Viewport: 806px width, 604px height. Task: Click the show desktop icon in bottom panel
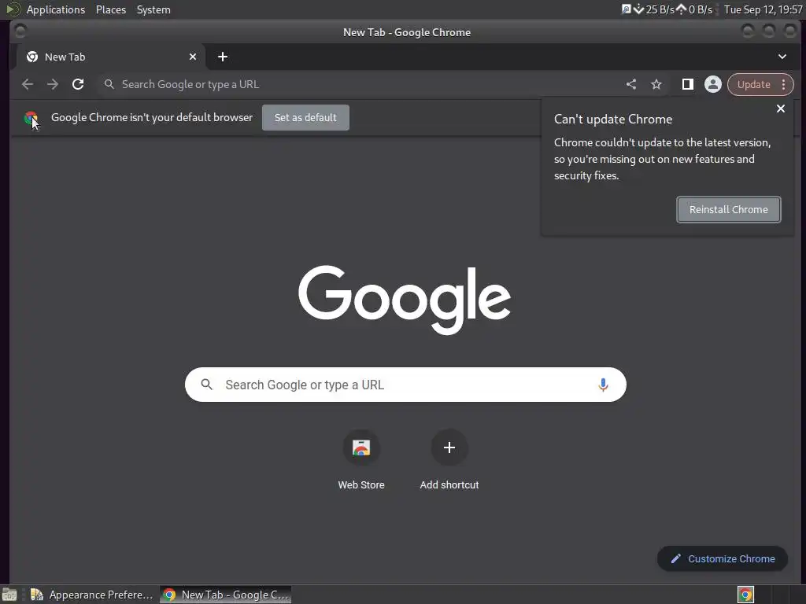pos(9,595)
